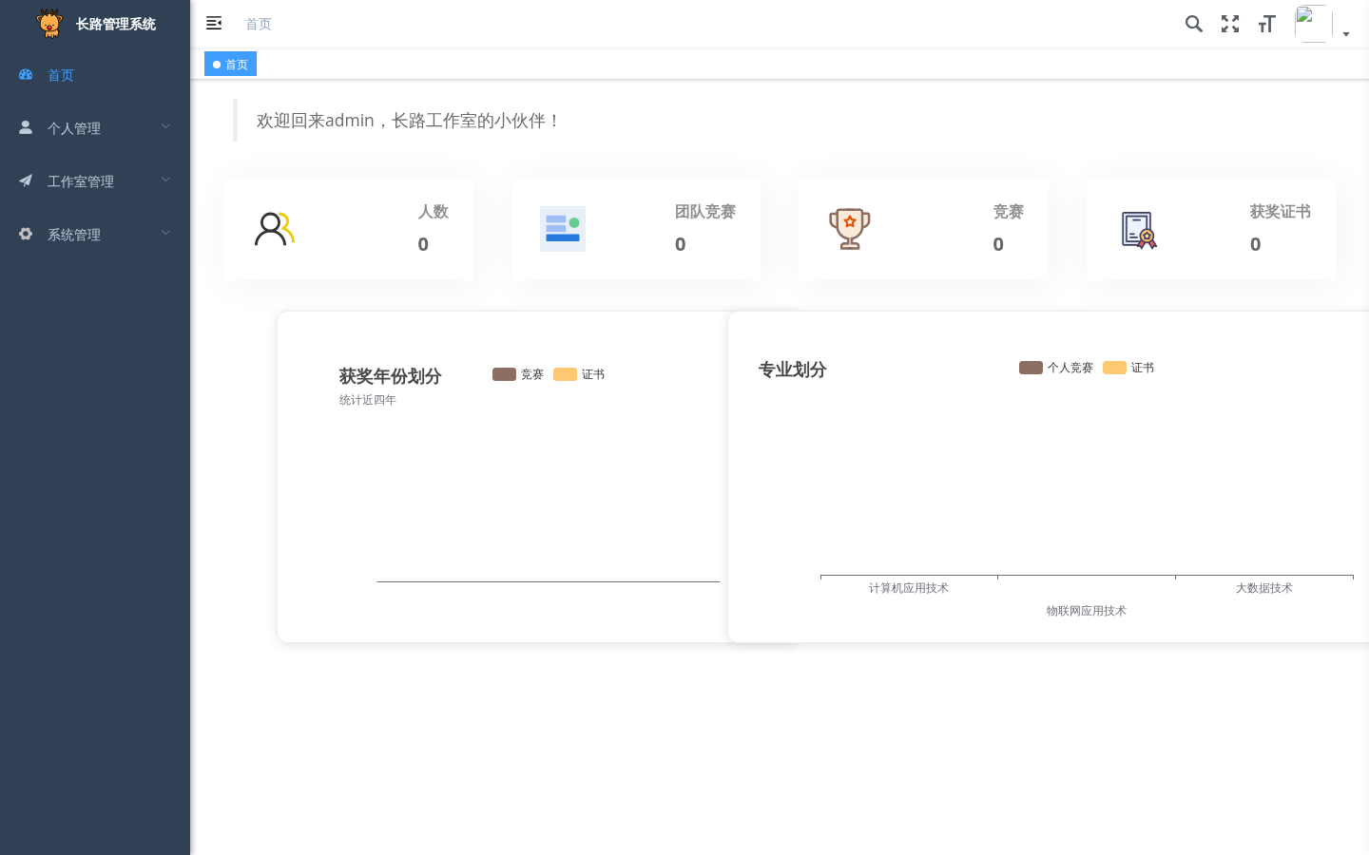Expand the 系统管理 chevron arrow
This screenshot has height=855, width=1369.
165,233
